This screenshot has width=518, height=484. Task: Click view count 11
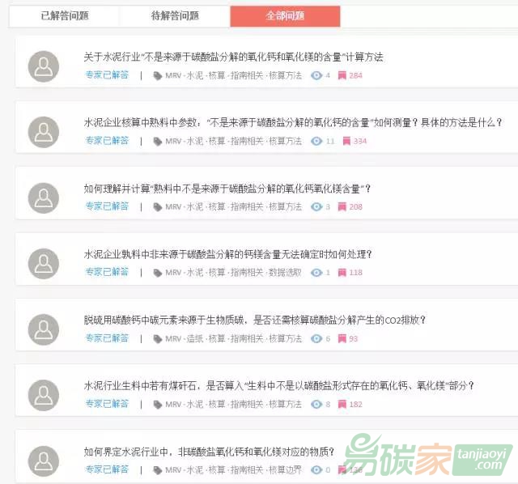click(x=330, y=142)
